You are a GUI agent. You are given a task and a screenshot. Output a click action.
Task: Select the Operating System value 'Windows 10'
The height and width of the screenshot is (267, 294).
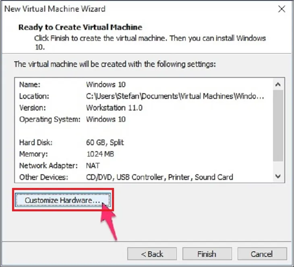pyautogui.click(x=106, y=119)
